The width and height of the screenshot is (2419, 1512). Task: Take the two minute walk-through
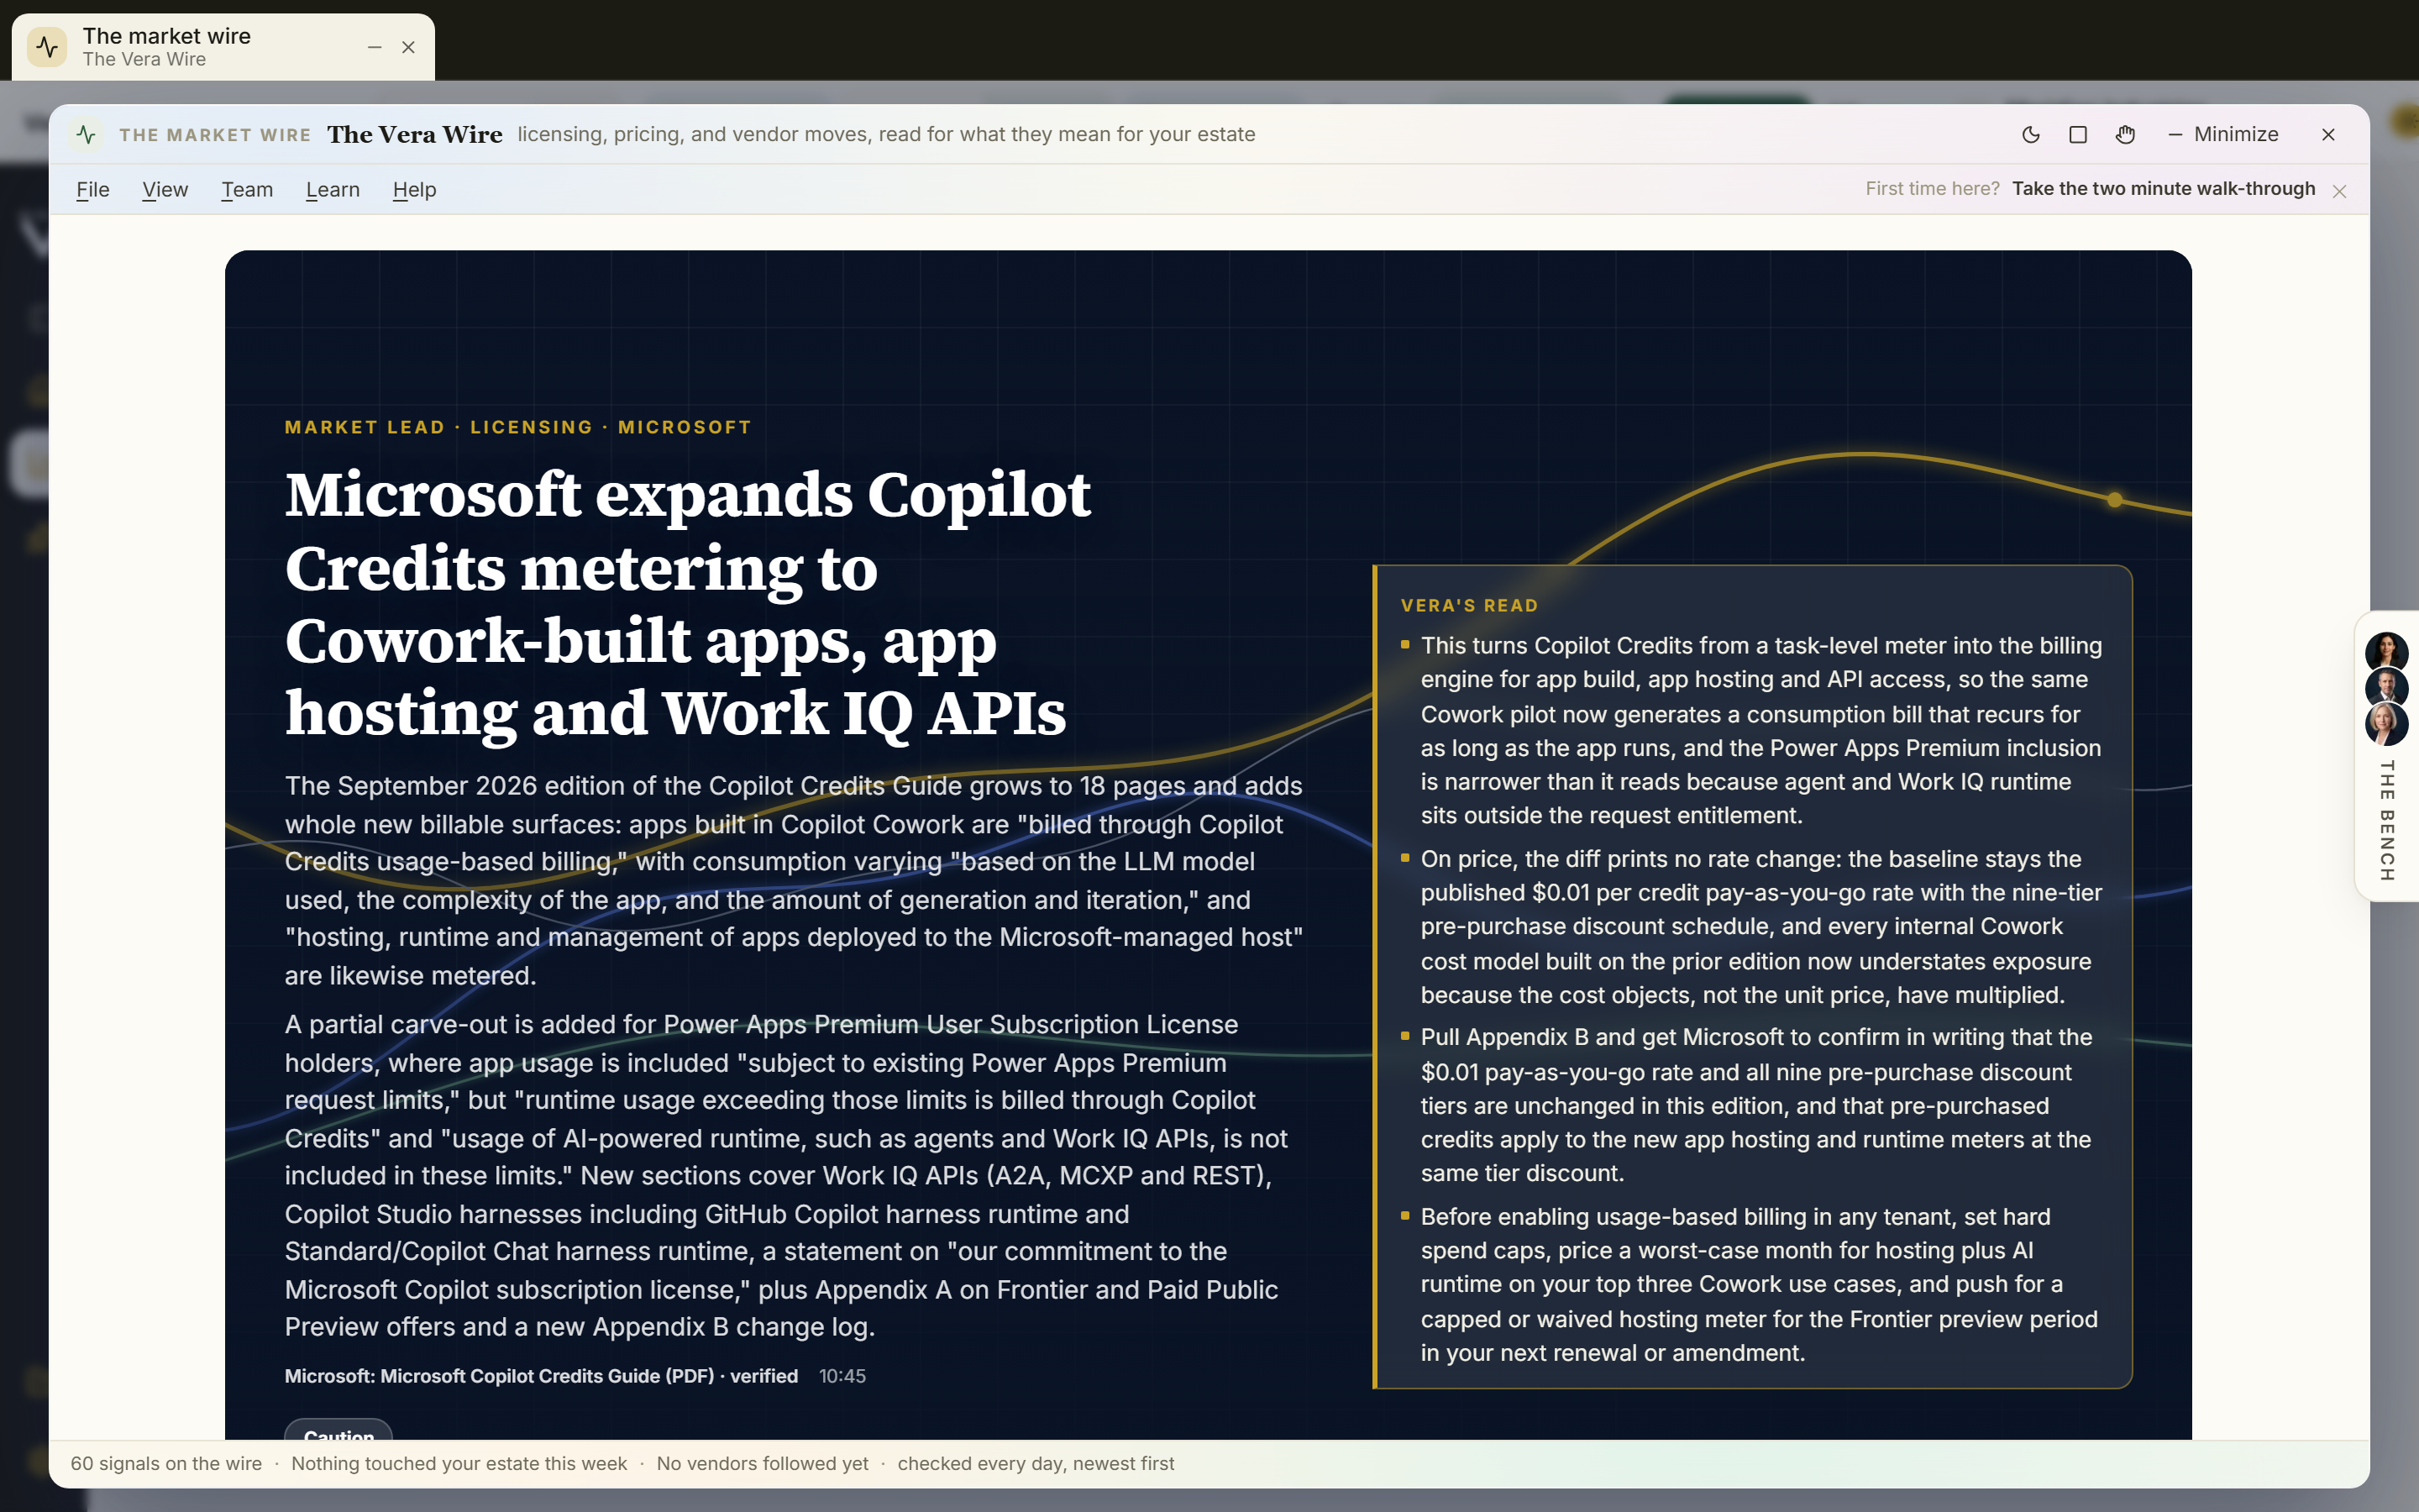[2163, 189]
